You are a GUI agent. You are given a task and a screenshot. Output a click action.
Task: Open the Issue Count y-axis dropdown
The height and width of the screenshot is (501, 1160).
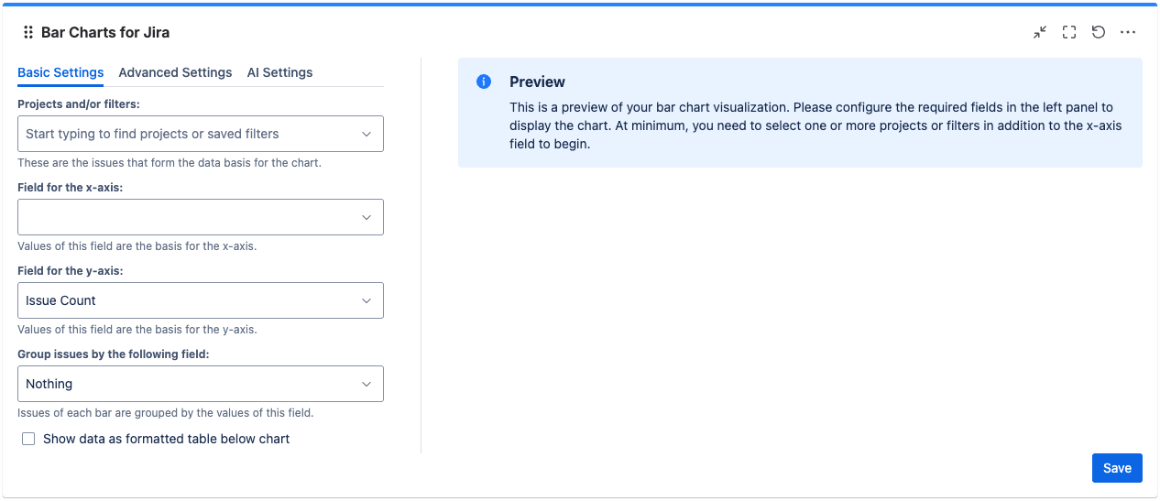(x=200, y=300)
